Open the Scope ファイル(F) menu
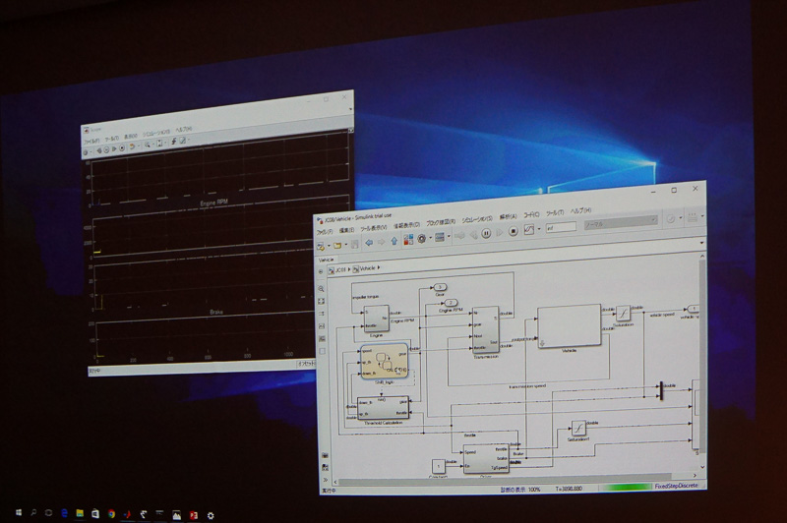 pyautogui.click(x=91, y=141)
